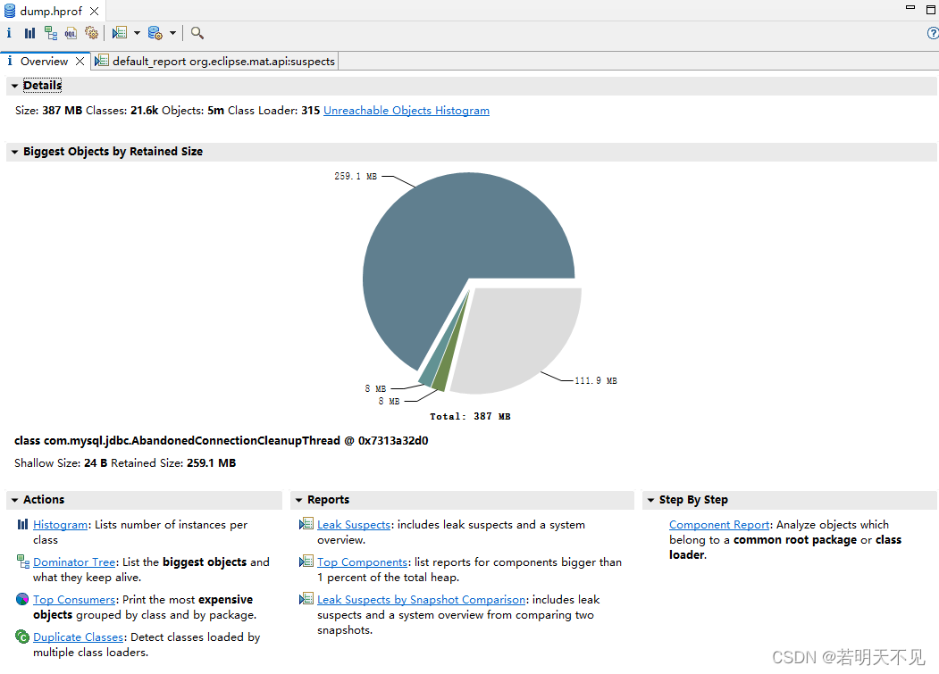Open the Leak Suspects report link

click(x=354, y=524)
